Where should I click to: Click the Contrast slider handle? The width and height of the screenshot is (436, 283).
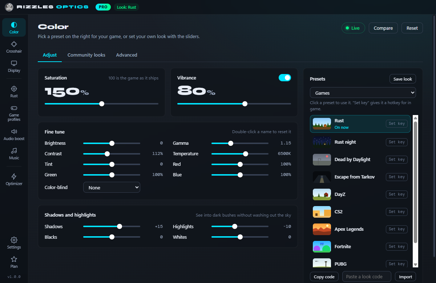pyautogui.click(x=107, y=154)
